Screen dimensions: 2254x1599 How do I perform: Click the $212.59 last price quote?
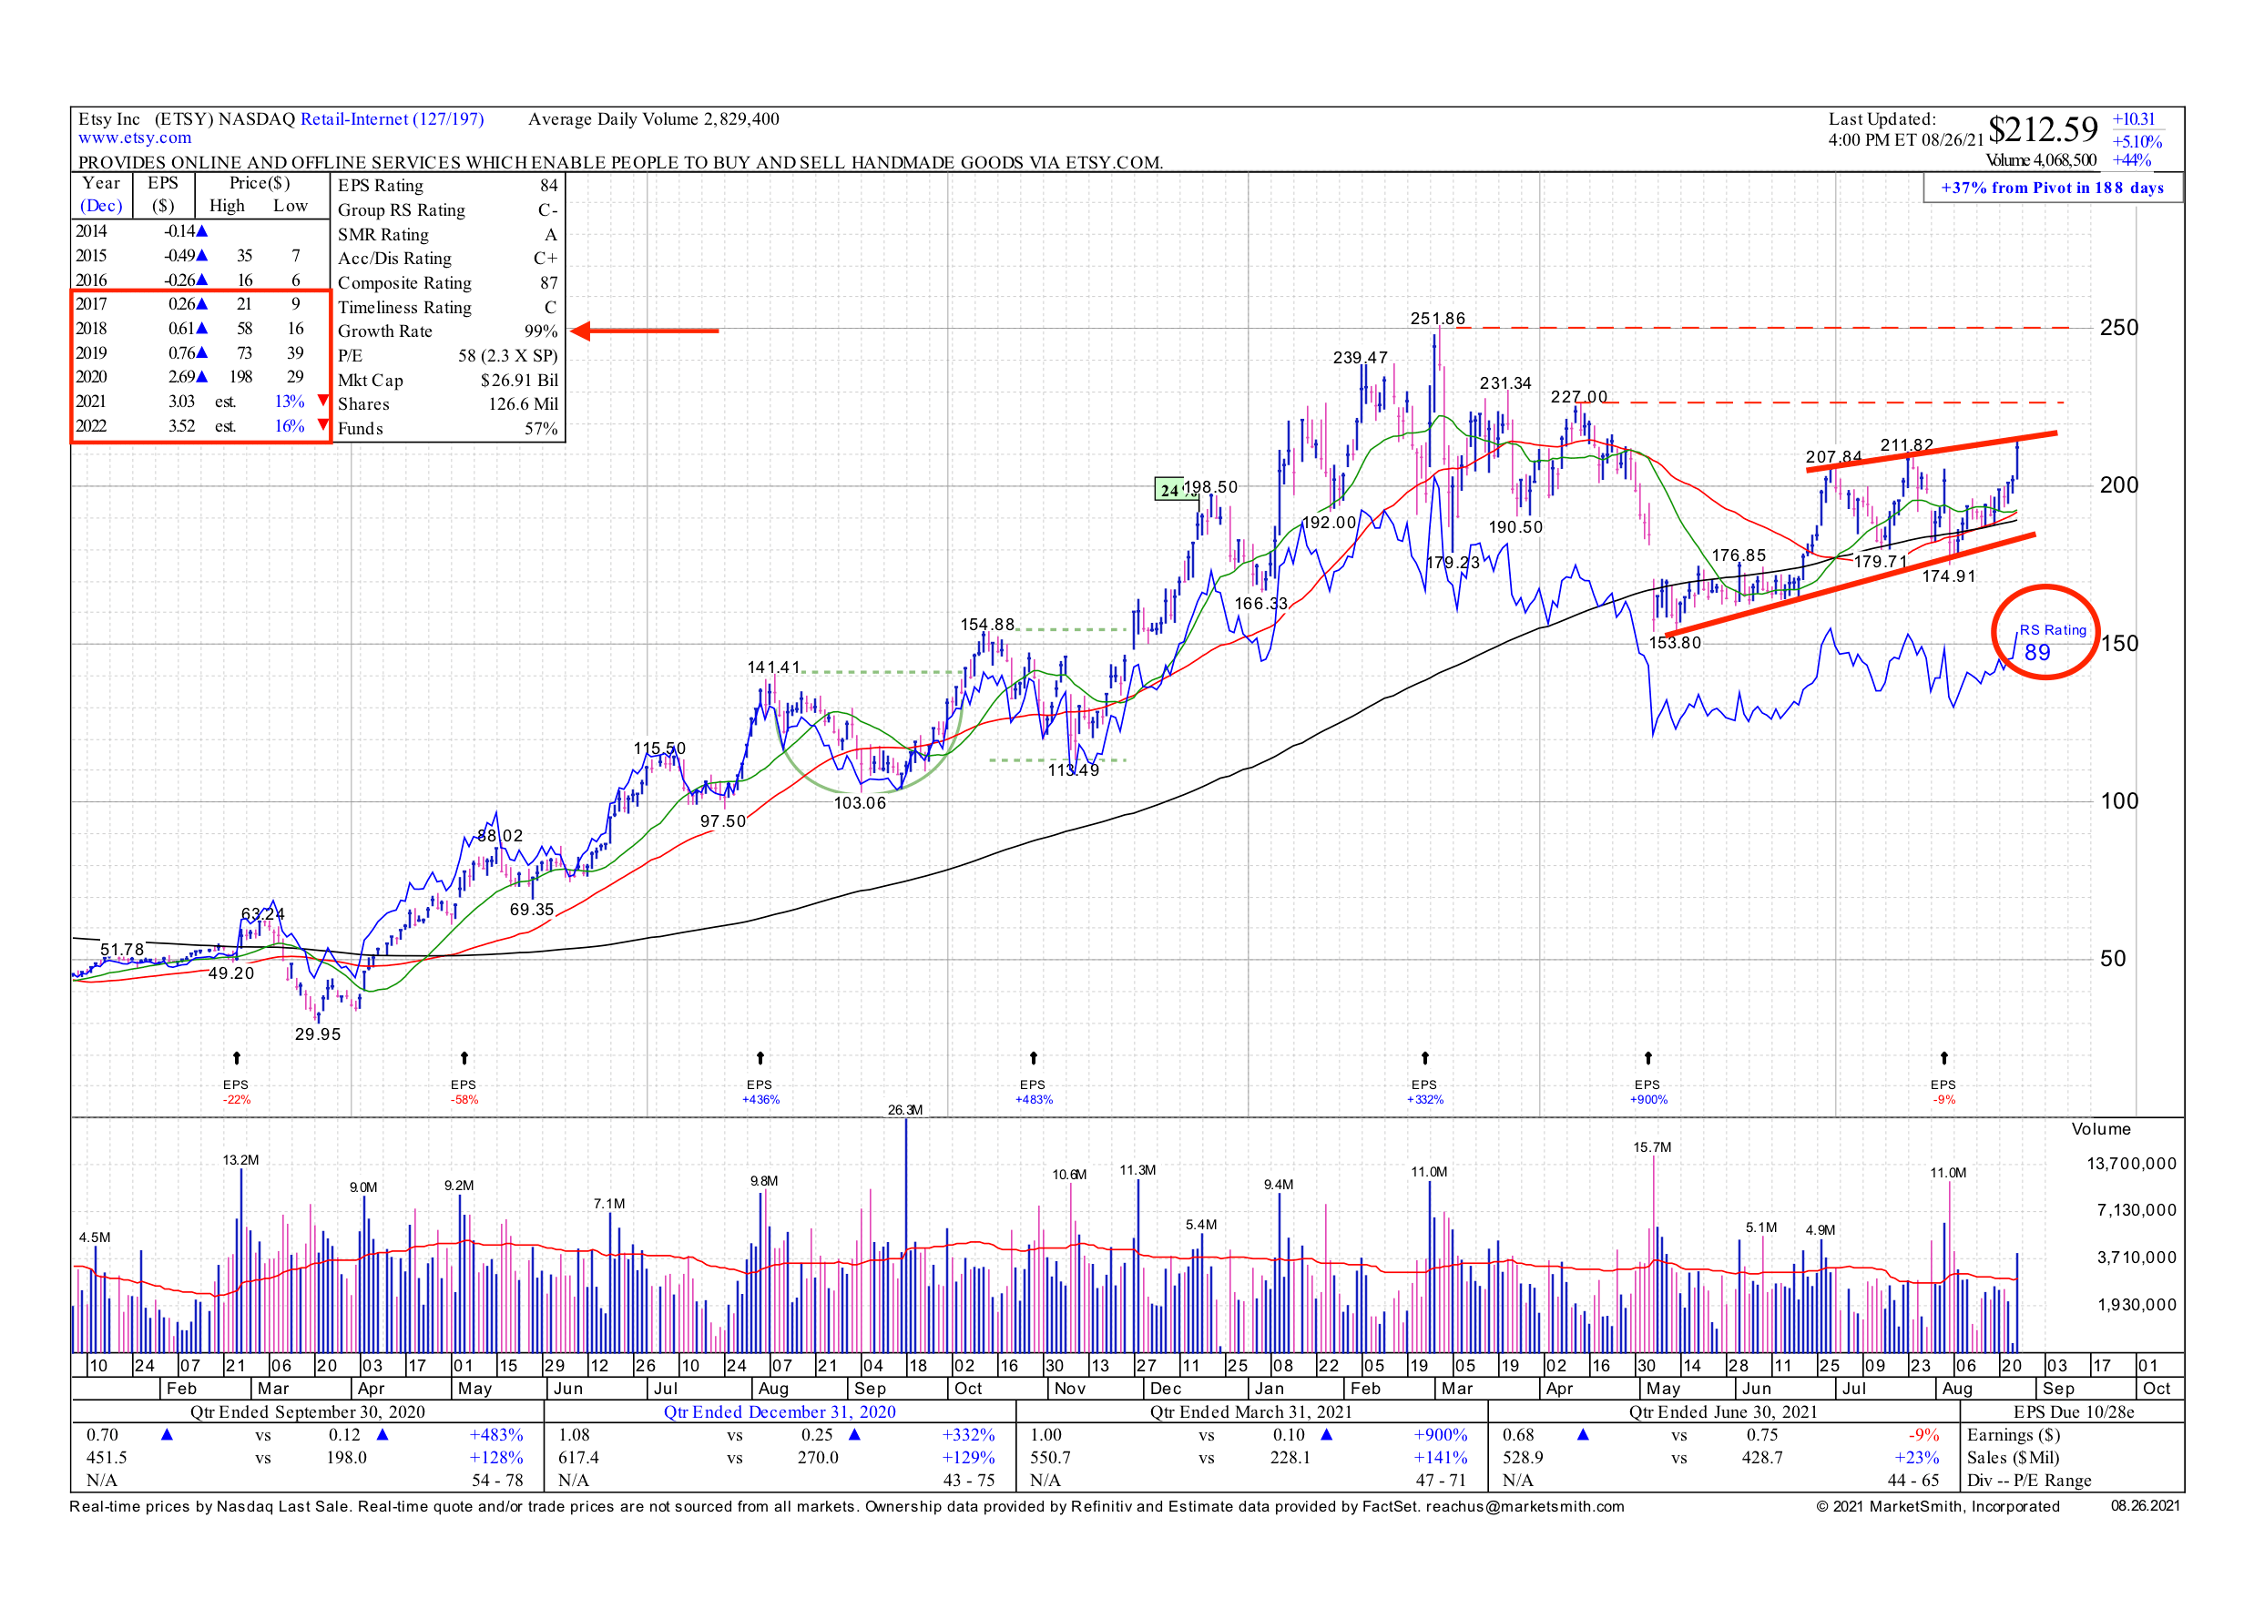click(2043, 130)
